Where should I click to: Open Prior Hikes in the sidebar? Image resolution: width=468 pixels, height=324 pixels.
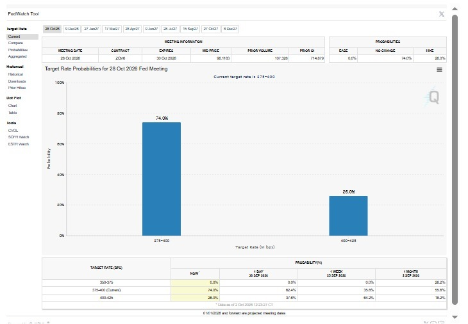17,88
